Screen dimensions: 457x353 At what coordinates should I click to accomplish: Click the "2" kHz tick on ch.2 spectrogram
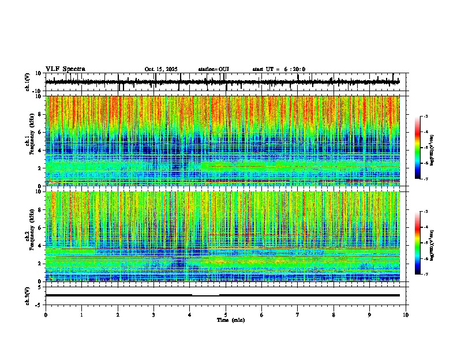[41, 264]
